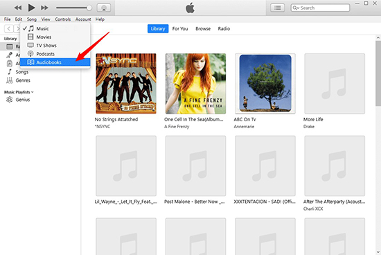Open the Controls menu

62,19
